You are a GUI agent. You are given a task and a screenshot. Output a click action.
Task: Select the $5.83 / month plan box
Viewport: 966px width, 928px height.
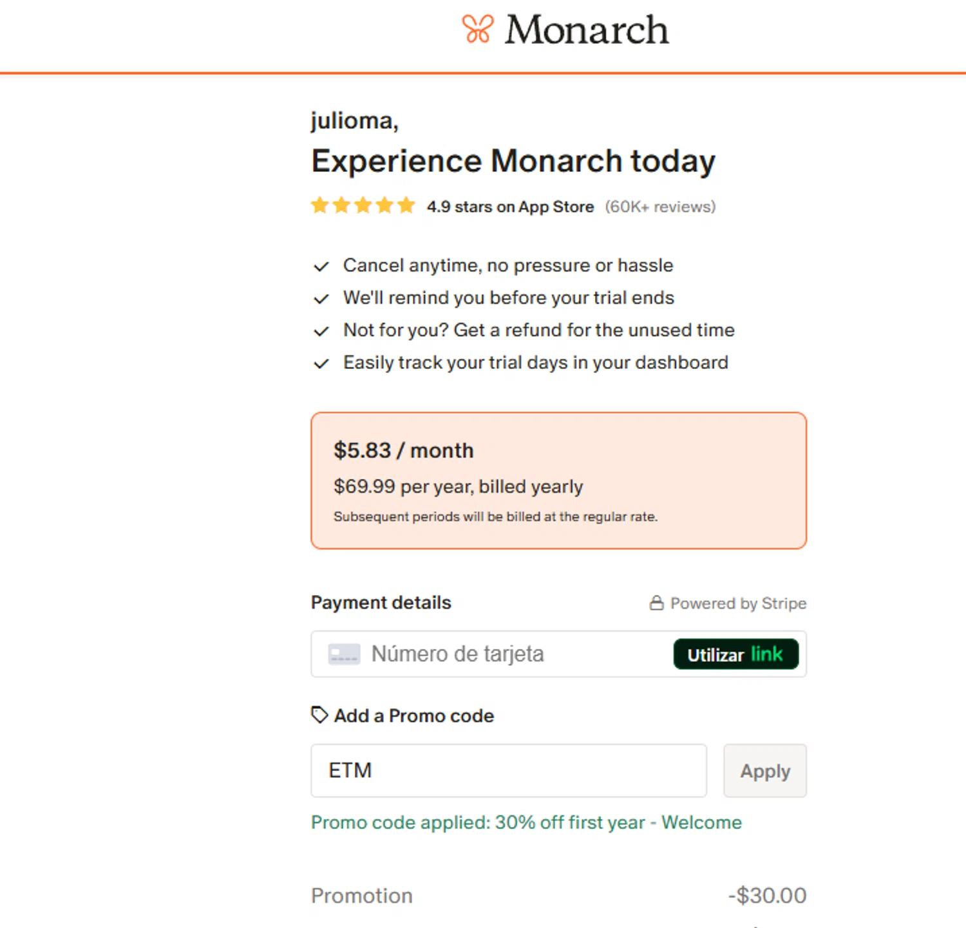558,480
